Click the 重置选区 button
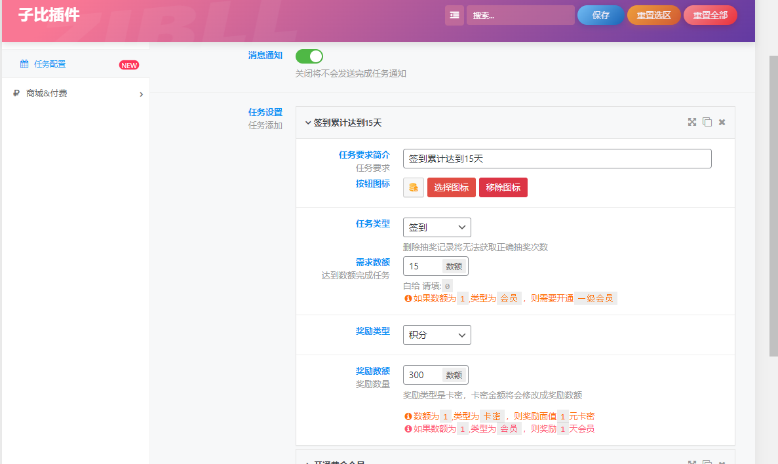778x464 pixels. 653,15
